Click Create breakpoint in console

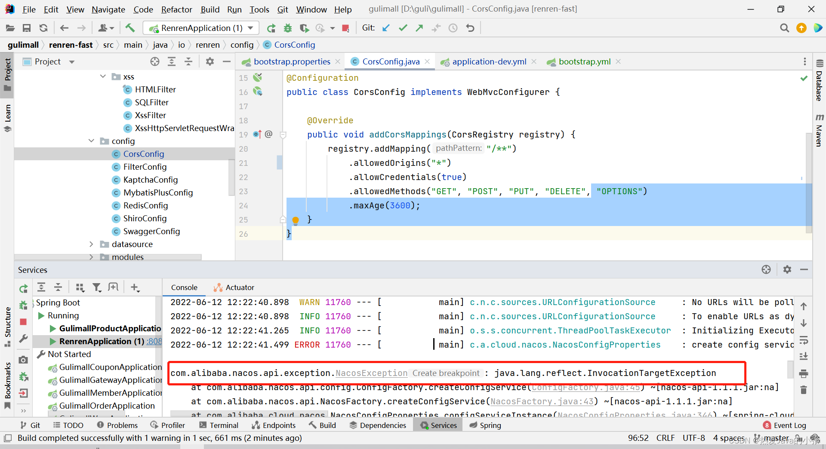[x=446, y=373]
